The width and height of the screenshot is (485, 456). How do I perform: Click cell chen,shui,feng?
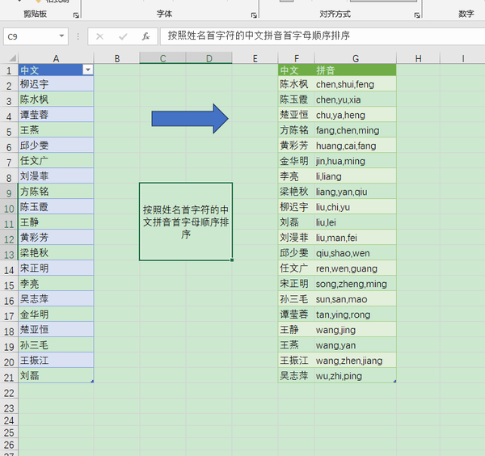pyautogui.click(x=356, y=84)
